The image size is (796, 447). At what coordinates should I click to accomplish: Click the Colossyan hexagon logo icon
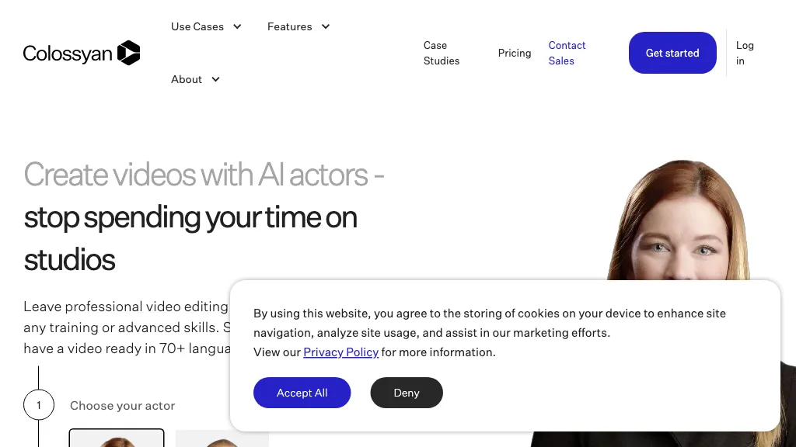130,53
